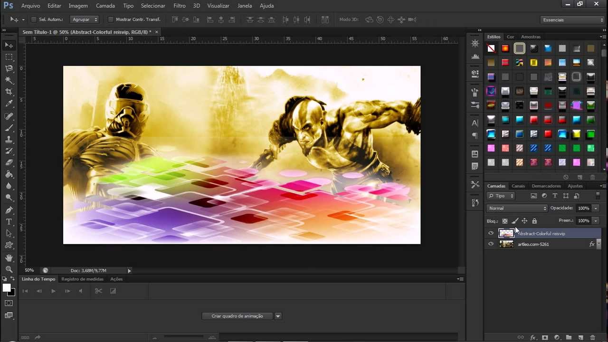Create new adjustment layer icon

click(557, 338)
